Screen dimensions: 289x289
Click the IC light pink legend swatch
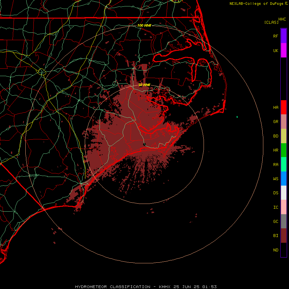tap(284, 207)
